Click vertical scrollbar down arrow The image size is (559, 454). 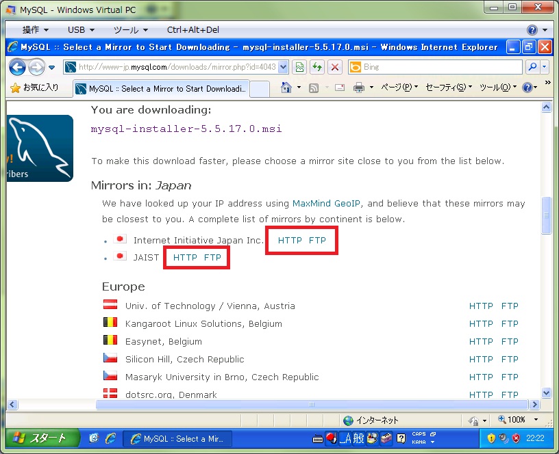click(x=546, y=392)
